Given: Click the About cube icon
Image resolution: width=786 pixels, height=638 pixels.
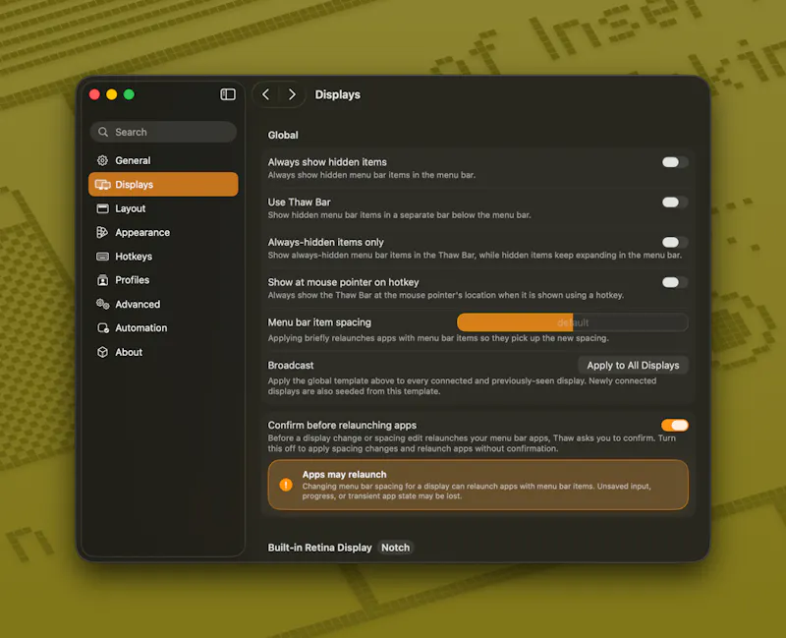Looking at the screenshot, I should [x=102, y=352].
